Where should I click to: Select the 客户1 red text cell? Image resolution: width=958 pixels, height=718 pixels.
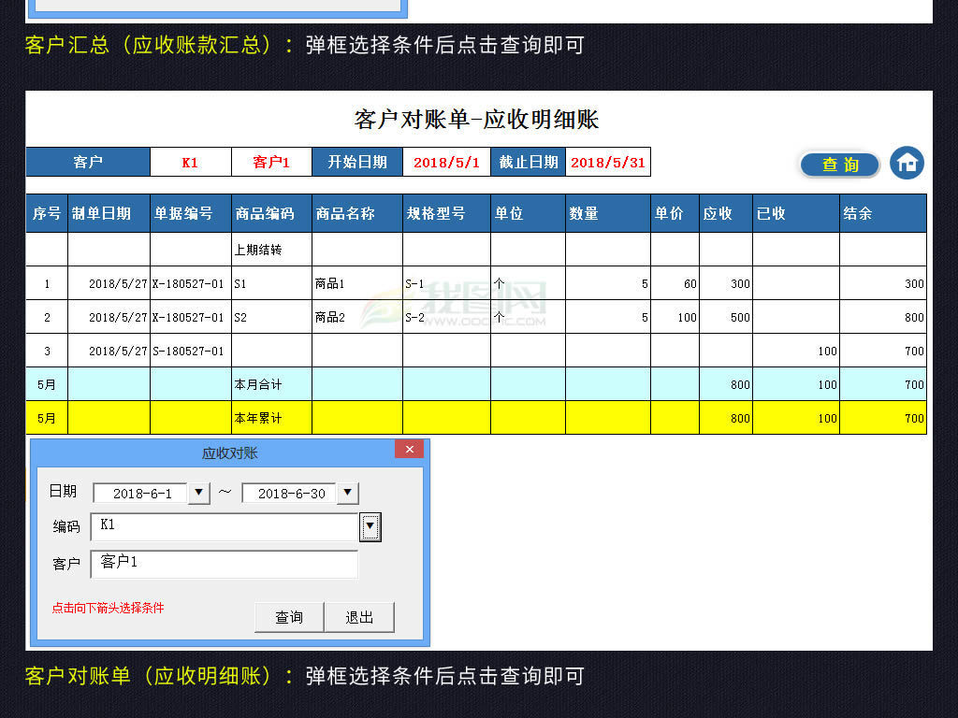point(271,161)
